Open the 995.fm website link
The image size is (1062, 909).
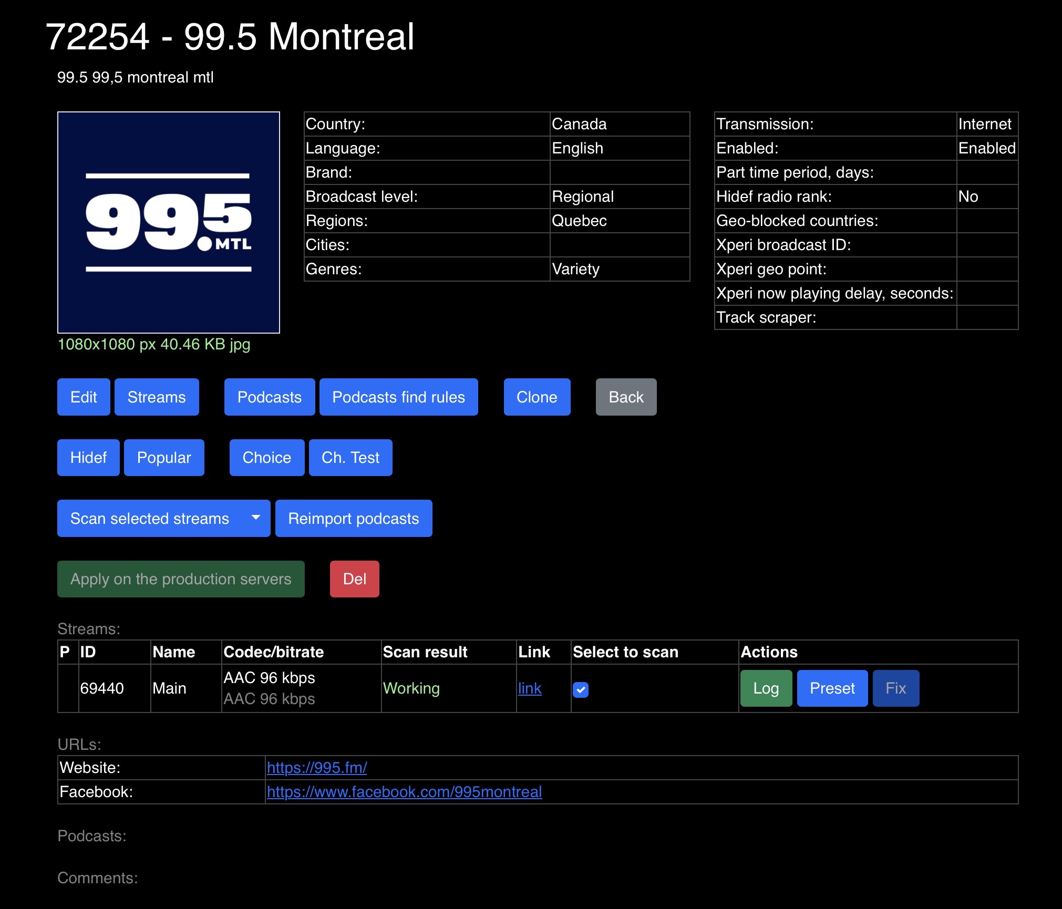click(x=317, y=768)
